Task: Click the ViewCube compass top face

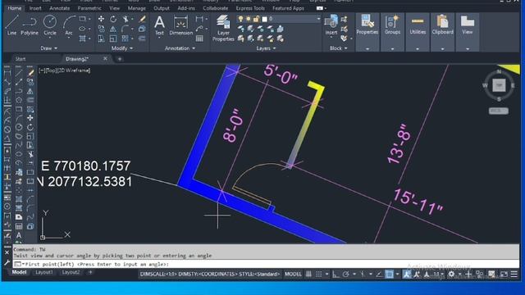Action: (x=499, y=85)
